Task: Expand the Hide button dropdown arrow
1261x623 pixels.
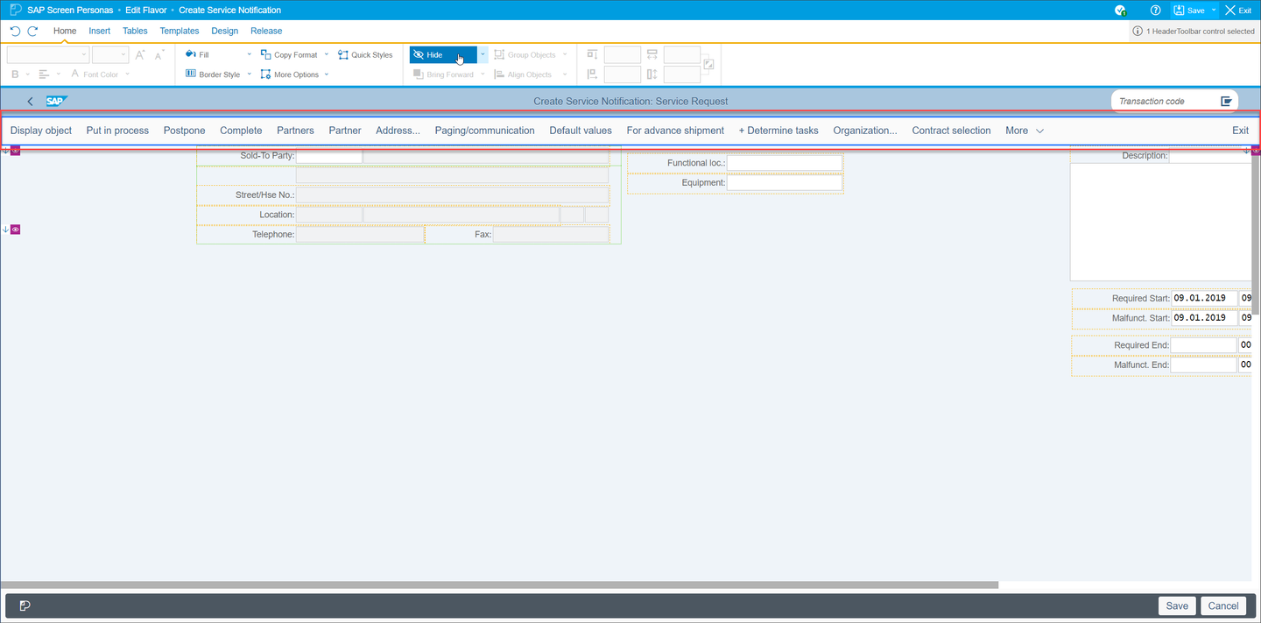Action: tap(483, 55)
